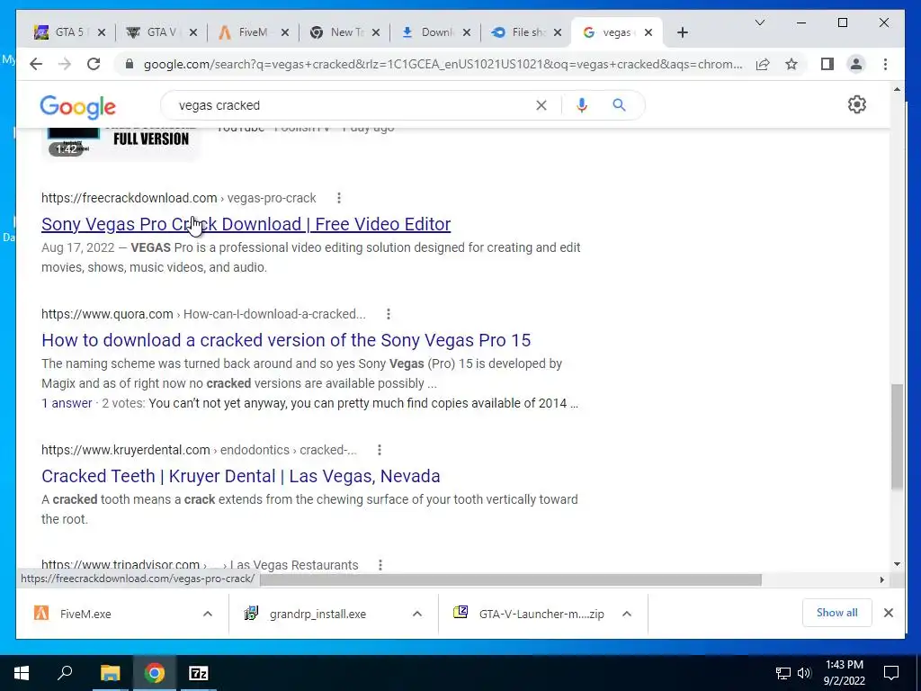Open options for the quora.com result
Viewport: 921px width, 691px height.
click(x=389, y=314)
